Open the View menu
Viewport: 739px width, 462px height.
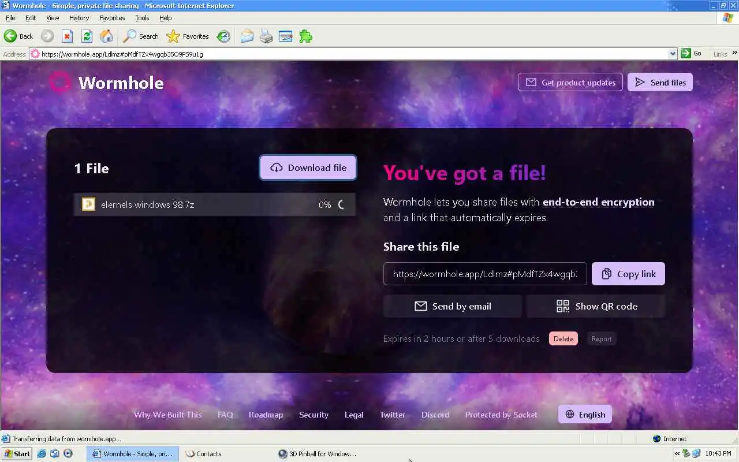coord(53,18)
